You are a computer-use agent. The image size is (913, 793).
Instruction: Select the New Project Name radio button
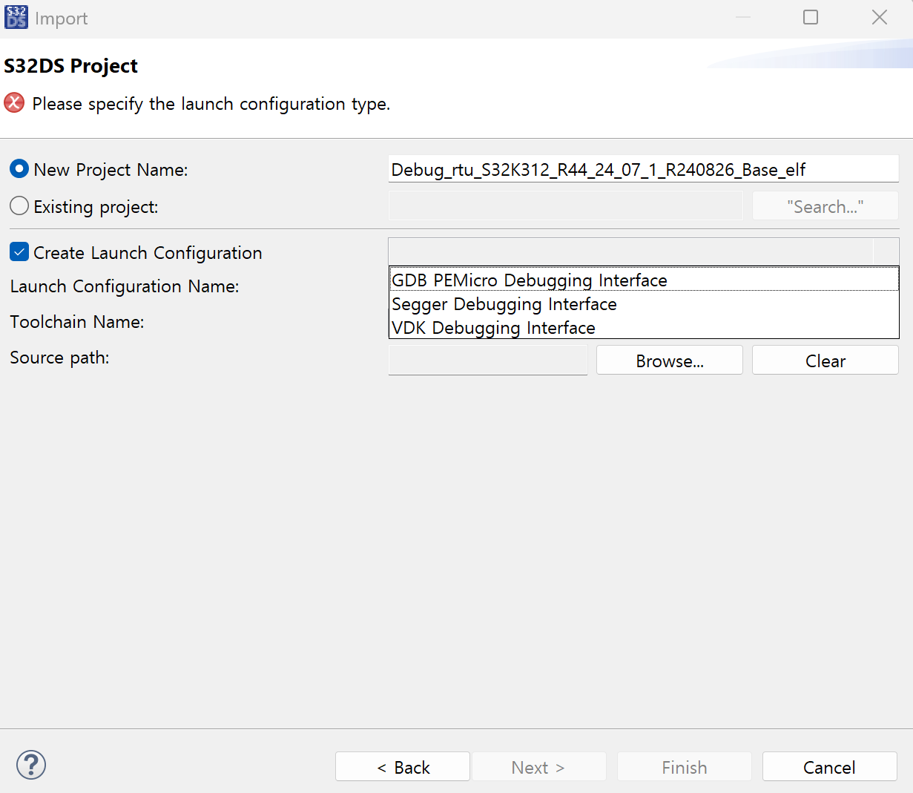(x=19, y=168)
